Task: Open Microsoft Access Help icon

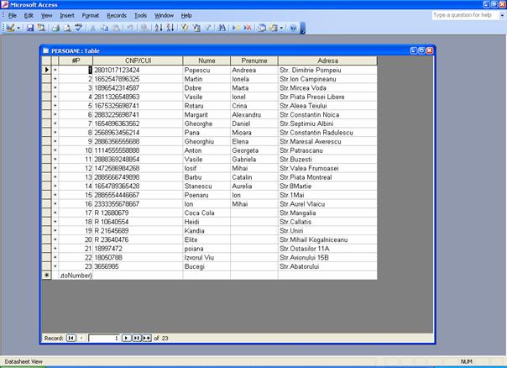Action: click(x=293, y=28)
